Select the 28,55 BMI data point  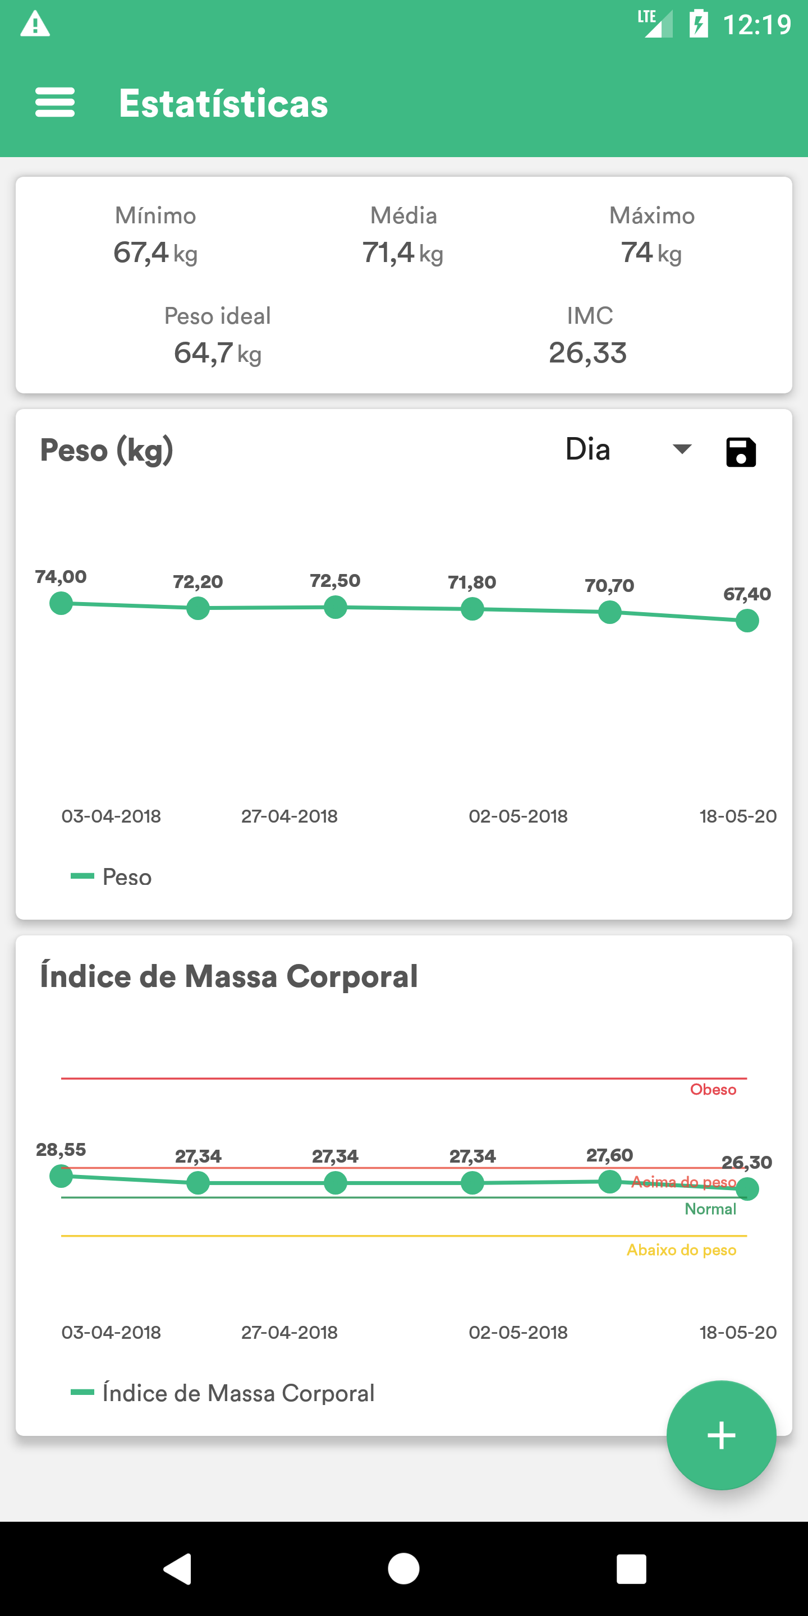point(61,1176)
